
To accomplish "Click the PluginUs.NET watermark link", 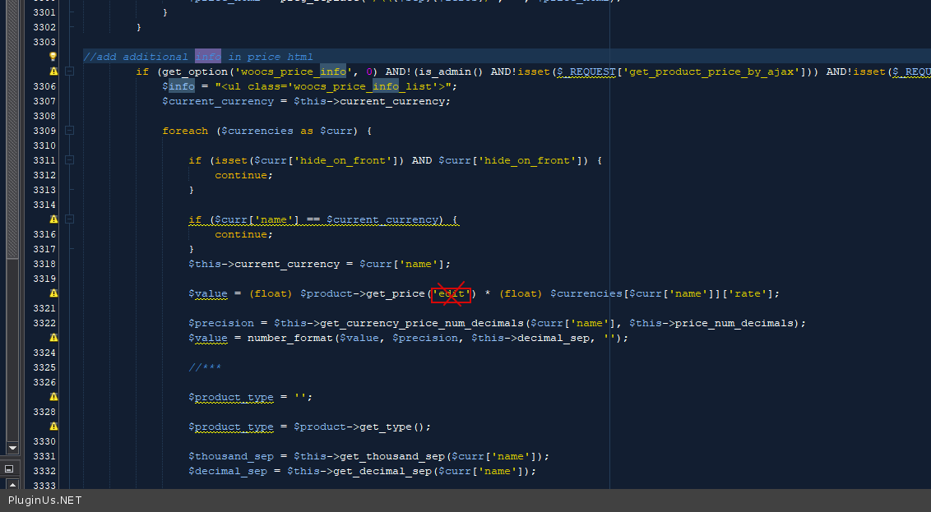I will coord(45,500).
